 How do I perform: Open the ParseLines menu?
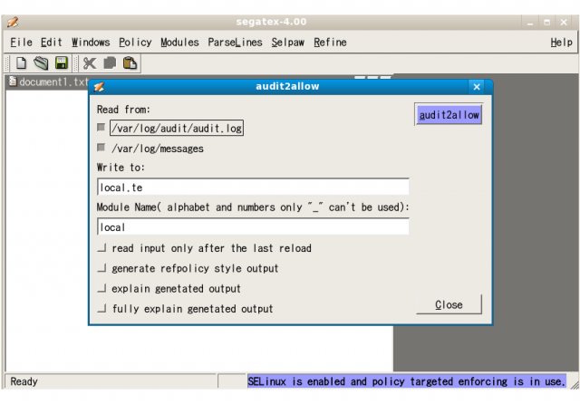(235, 43)
